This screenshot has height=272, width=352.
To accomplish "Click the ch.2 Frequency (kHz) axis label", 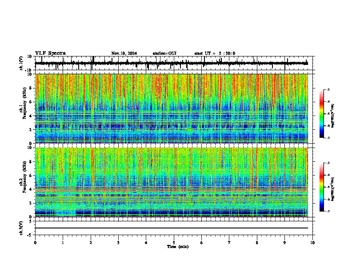I will click(23, 176).
